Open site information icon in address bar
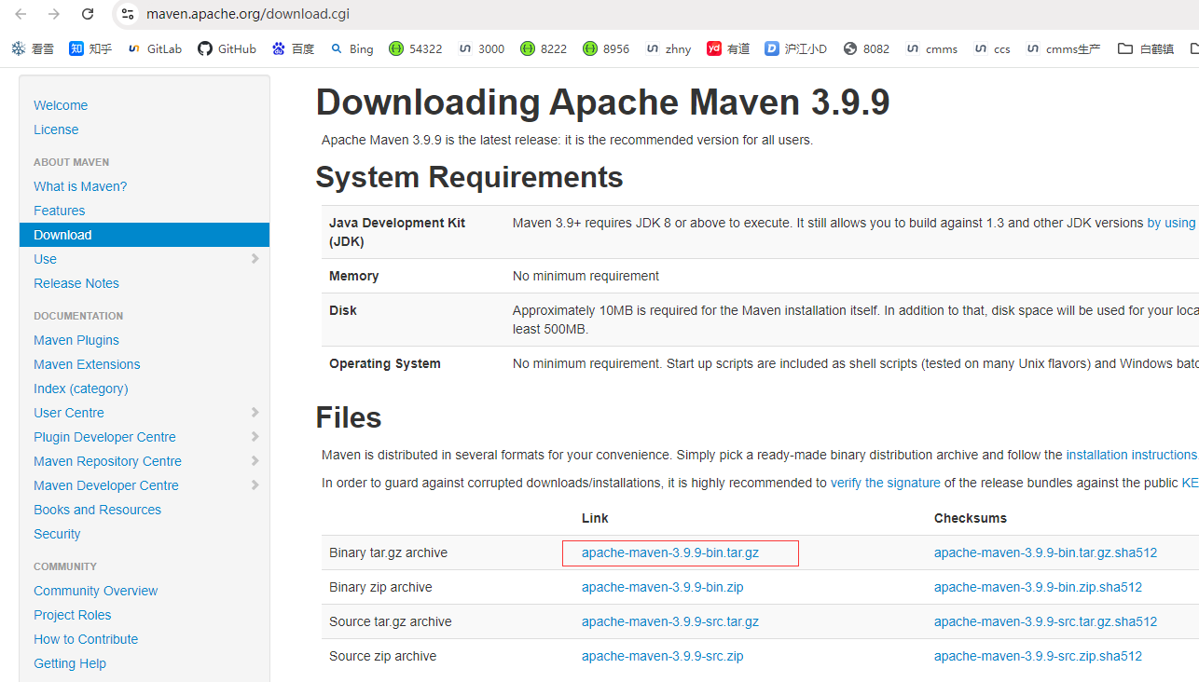This screenshot has width=1199, height=682. tap(129, 14)
